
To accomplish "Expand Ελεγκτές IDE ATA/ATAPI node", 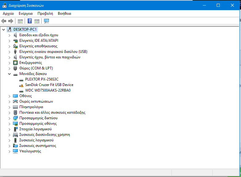I will [x=9, y=41].
